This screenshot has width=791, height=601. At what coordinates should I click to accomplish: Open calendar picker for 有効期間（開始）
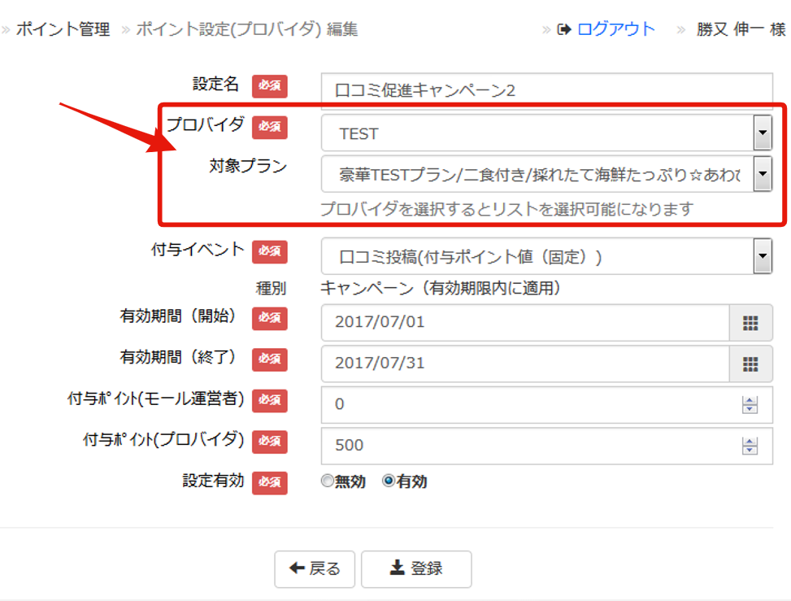(x=750, y=323)
